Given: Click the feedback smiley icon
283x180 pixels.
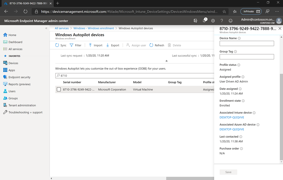Looking at the screenshot, I should [x=230, y=20].
